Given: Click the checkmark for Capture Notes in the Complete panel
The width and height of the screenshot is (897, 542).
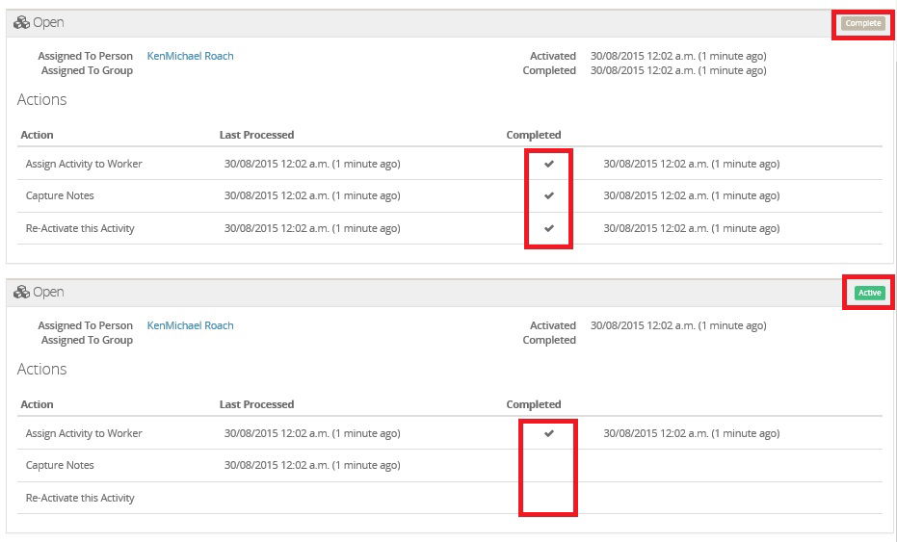Looking at the screenshot, I should click(x=549, y=196).
